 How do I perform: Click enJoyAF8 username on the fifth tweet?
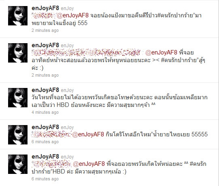tap(45, 157)
